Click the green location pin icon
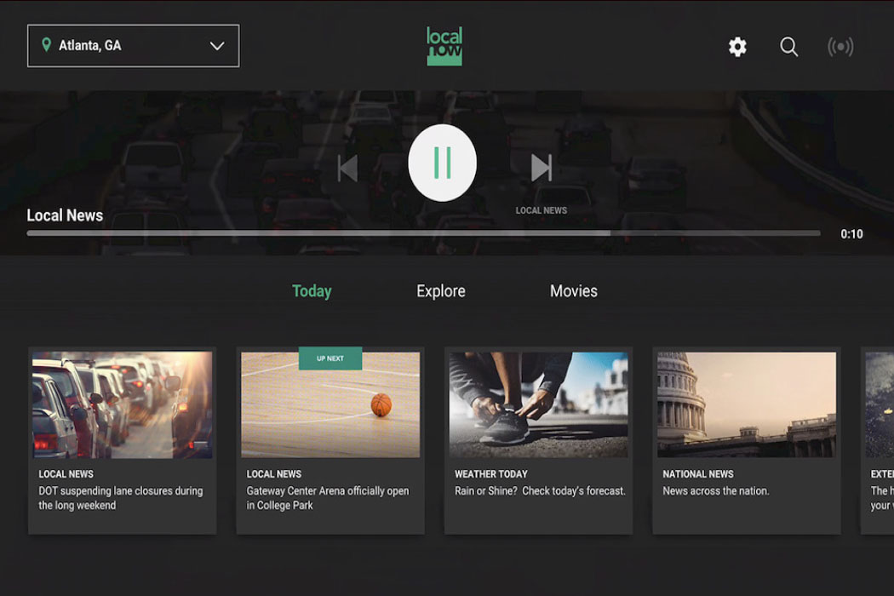Screen dimensions: 894x596 [46, 45]
